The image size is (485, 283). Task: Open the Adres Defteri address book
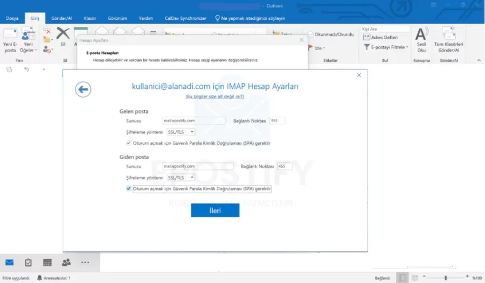coord(380,37)
